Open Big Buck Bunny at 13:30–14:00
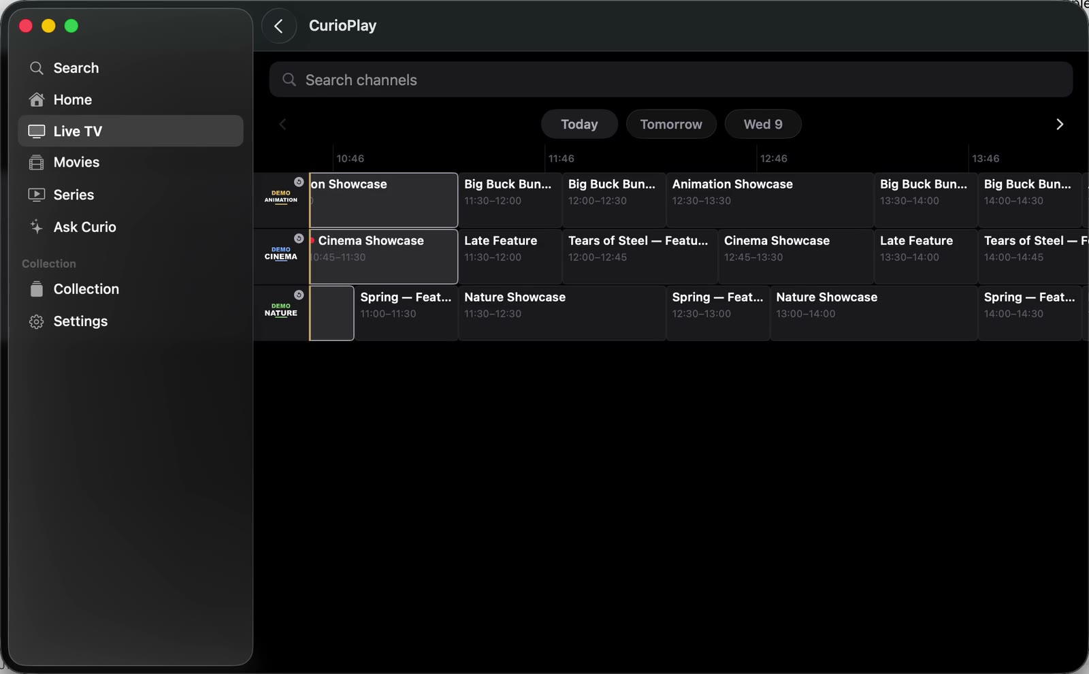1089x674 pixels. pyautogui.click(x=926, y=200)
